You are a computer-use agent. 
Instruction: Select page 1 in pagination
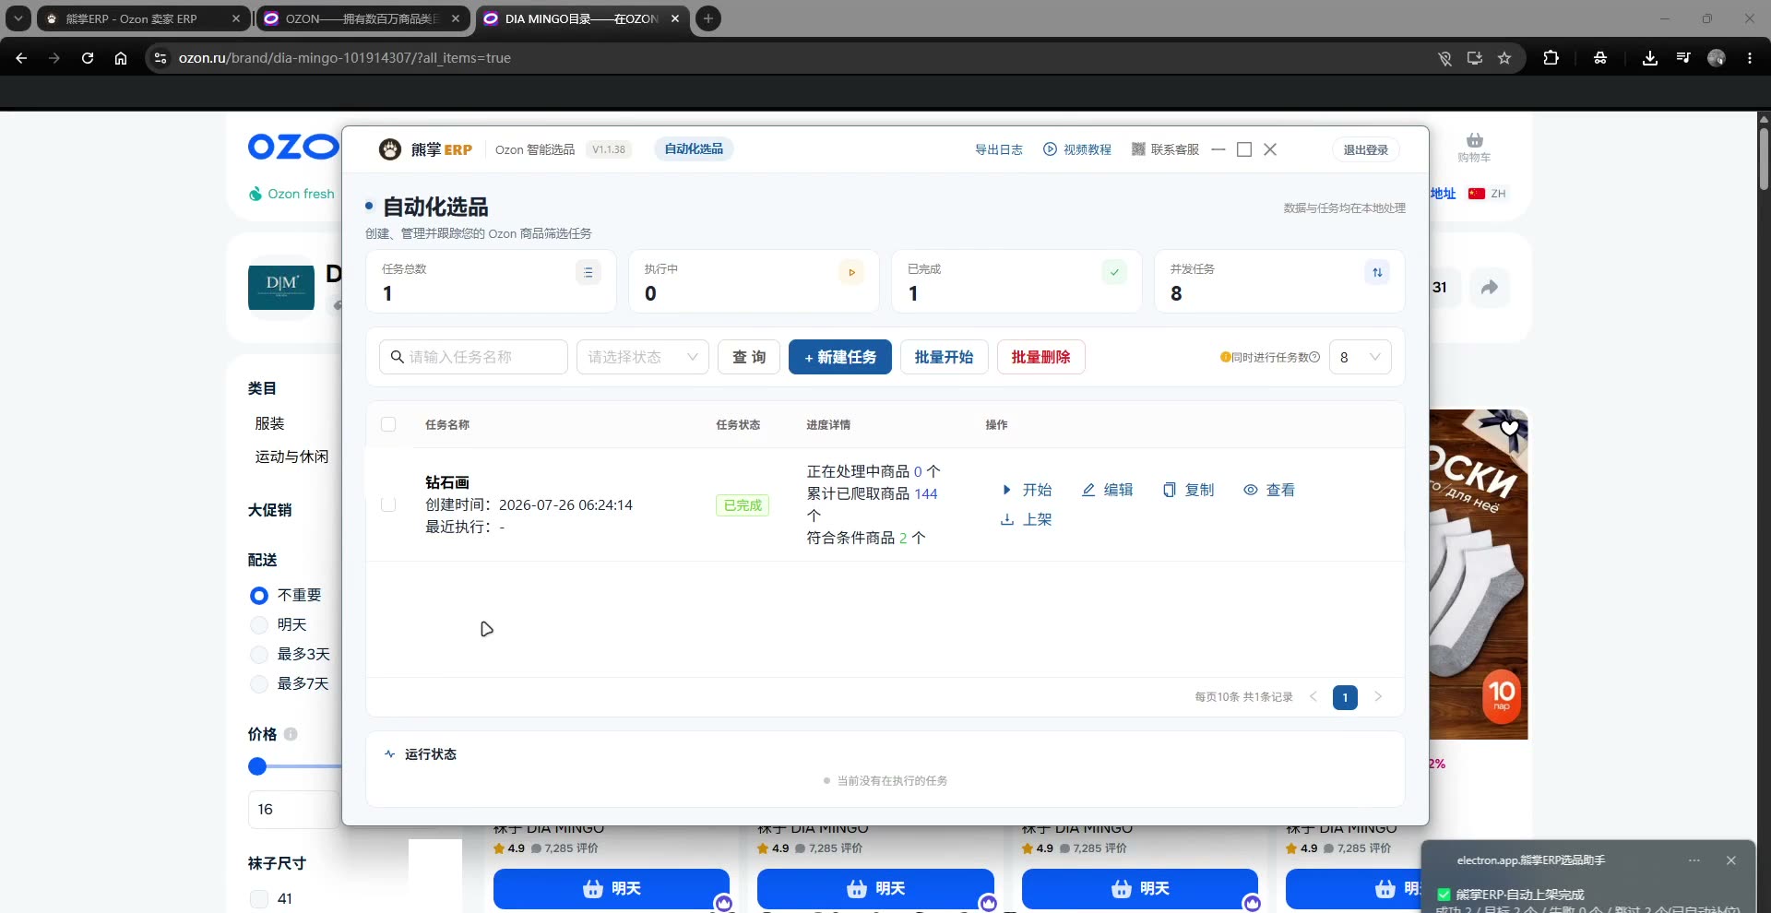click(x=1345, y=697)
